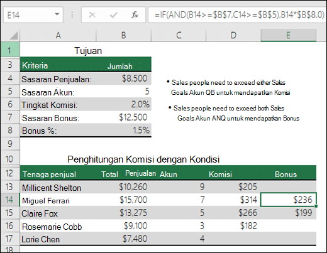327x253 pixels.
Task: Select row 1 header
Action: tap(10, 50)
